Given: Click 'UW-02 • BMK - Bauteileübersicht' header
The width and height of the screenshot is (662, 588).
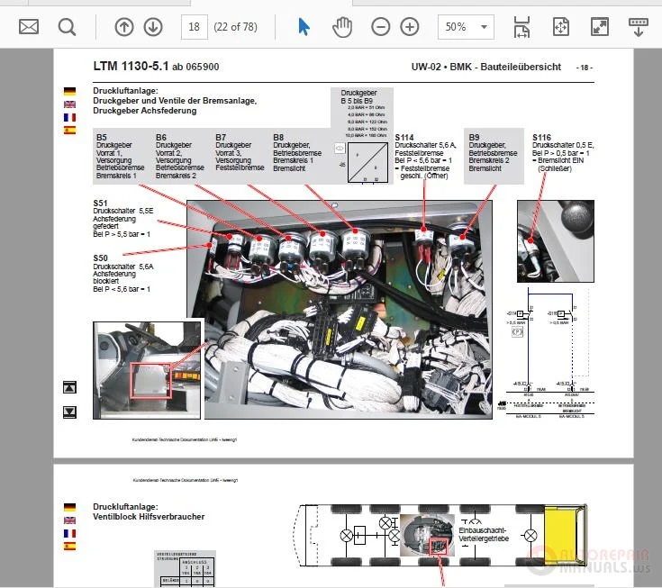Looking at the screenshot, I should (486, 67).
